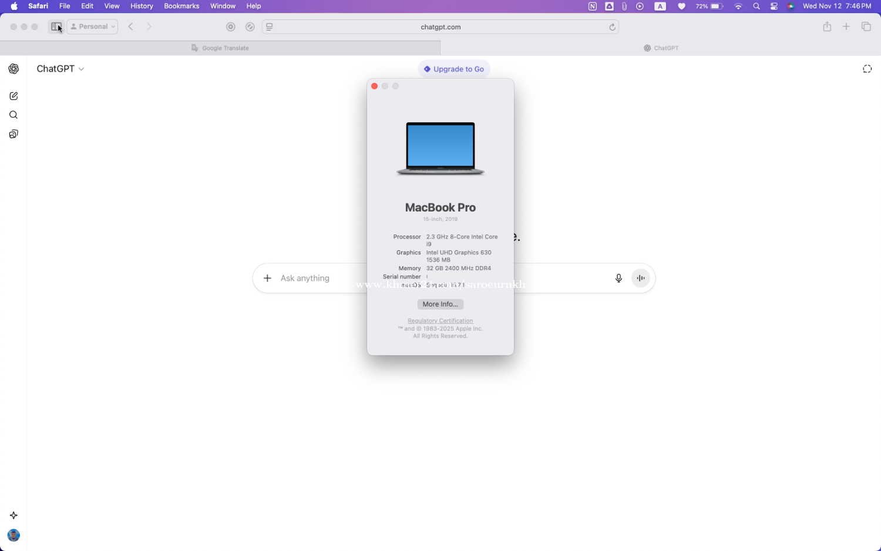
Task: Start dictation with the microphone icon
Action: [618, 278]
